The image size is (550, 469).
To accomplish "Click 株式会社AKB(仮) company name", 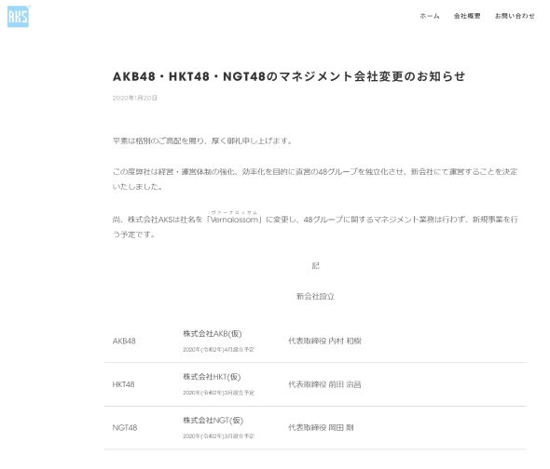I will (x=213, y=334).
